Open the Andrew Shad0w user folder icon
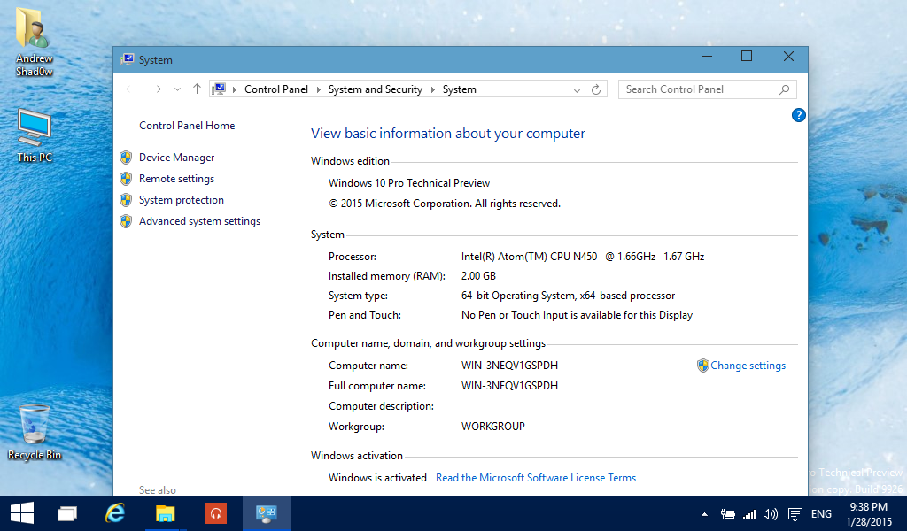Viewport: 907px width, 531px height. point(35,42)
